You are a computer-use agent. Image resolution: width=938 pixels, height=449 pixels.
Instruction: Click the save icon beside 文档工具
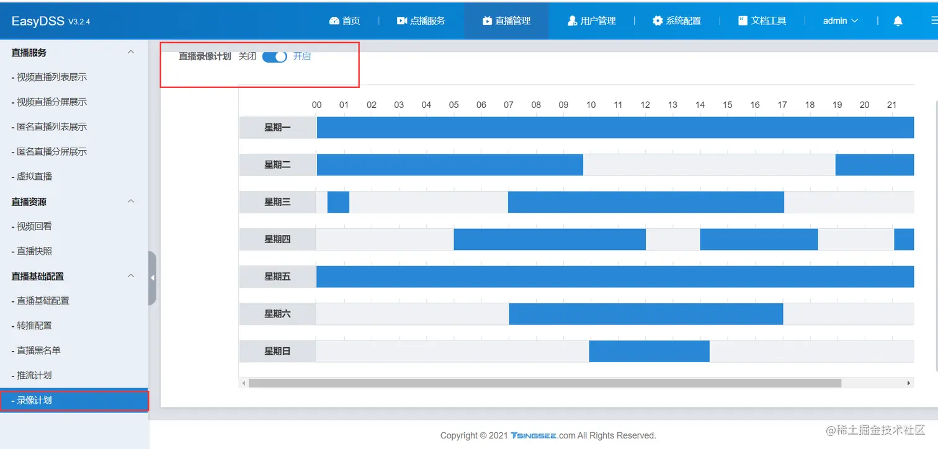point(743,20)
